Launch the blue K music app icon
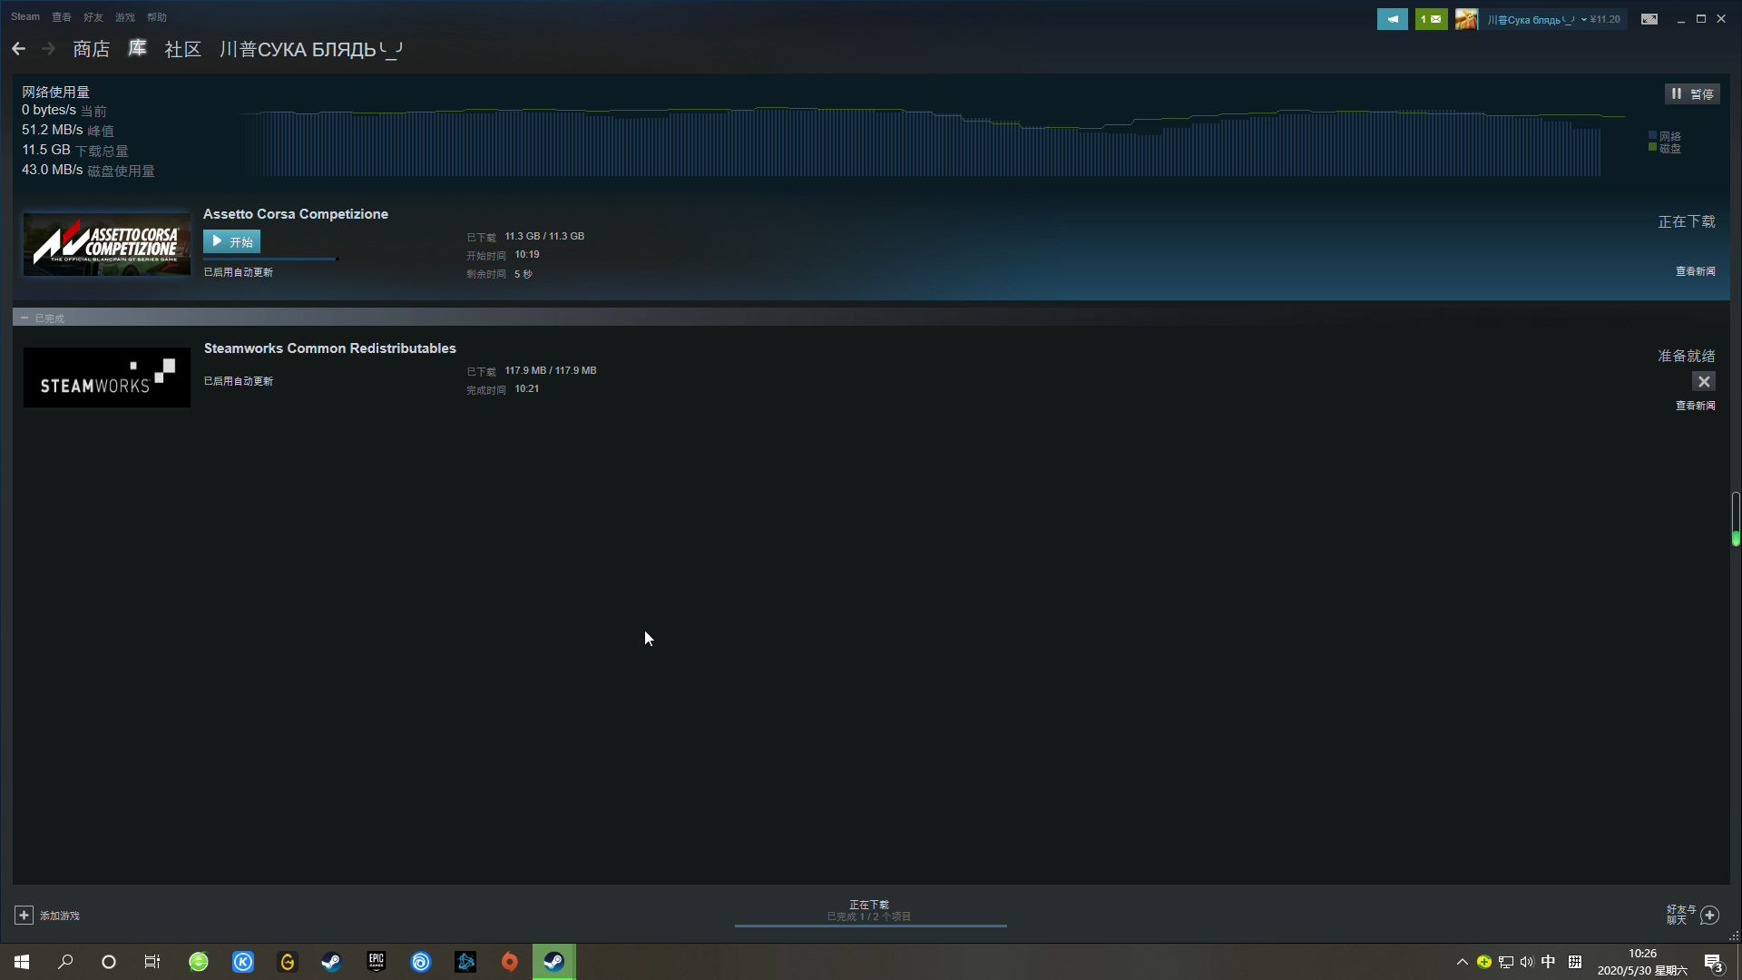The height and width of the screenshot is (980, 1742). (243, 962)
